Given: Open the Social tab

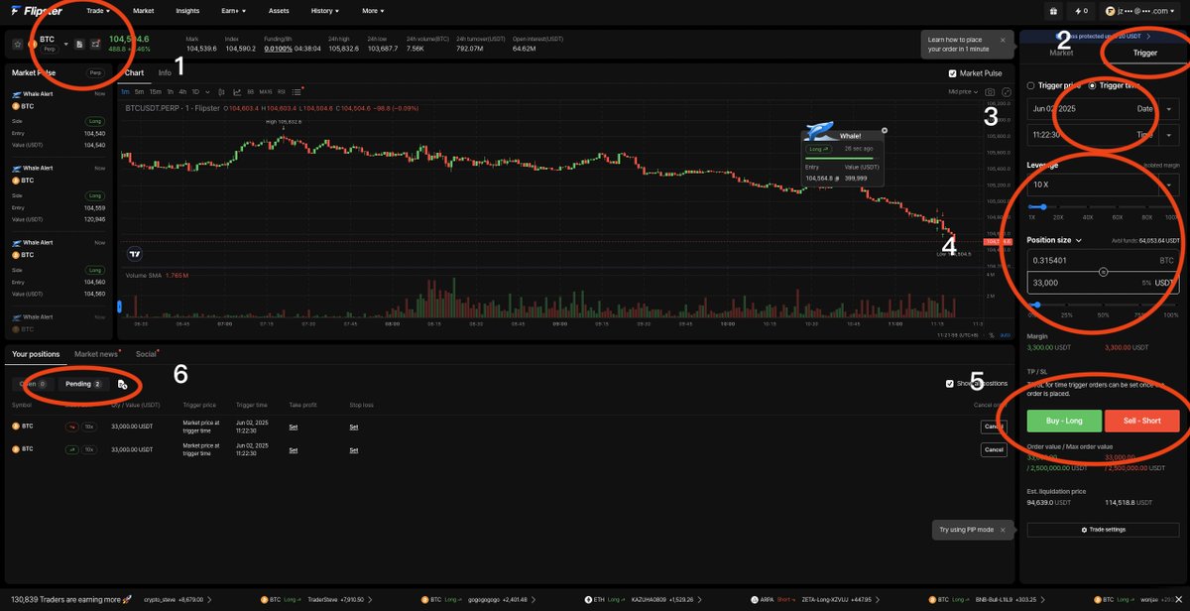Looking at the screenshot, I should [146, 353].
